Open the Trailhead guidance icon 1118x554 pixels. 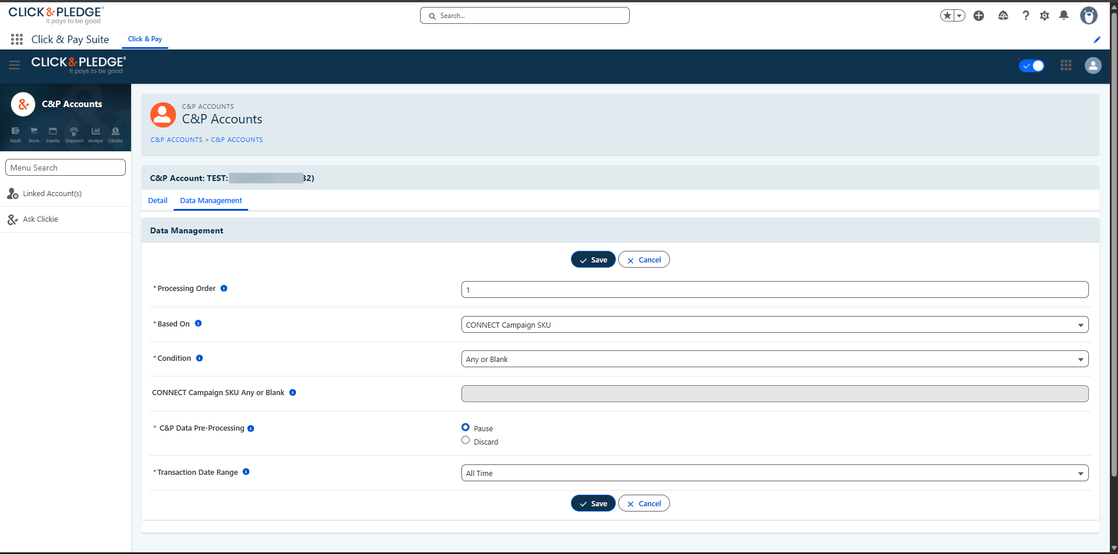pyautogui.click(x=1003, y=16)
